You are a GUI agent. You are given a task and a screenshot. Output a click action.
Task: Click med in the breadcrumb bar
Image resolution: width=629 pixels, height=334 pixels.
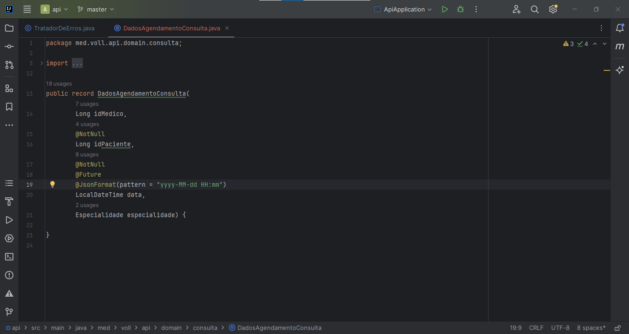[x=104, y=328]
